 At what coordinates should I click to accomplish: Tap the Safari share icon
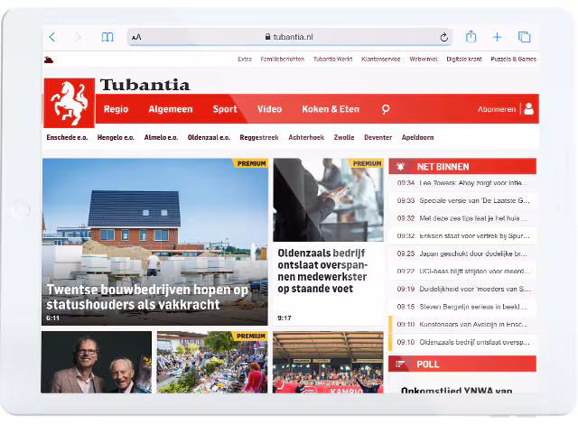(x=471, y=37)
